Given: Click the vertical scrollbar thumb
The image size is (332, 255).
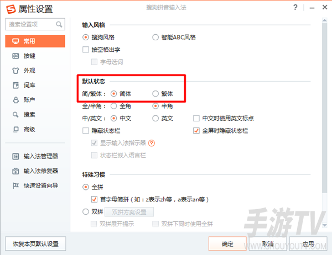Looking at the screenshot, I should [324, 108].
